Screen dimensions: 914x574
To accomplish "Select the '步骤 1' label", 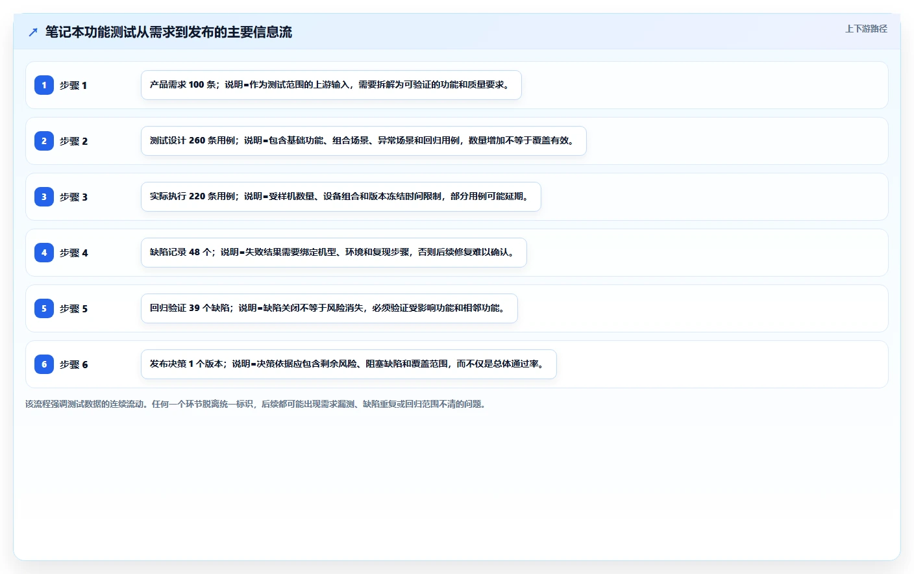I will coord(73,85).
